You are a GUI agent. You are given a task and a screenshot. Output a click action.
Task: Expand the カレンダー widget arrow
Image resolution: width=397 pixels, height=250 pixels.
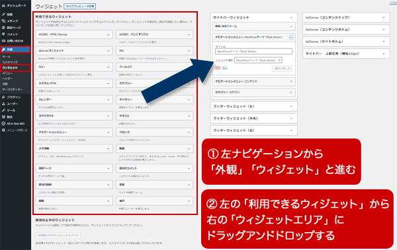[x=109, y=100]
